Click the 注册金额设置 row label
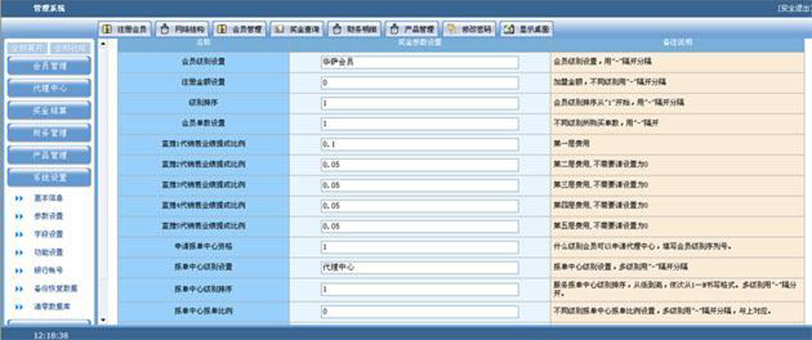 pos(204,82)
